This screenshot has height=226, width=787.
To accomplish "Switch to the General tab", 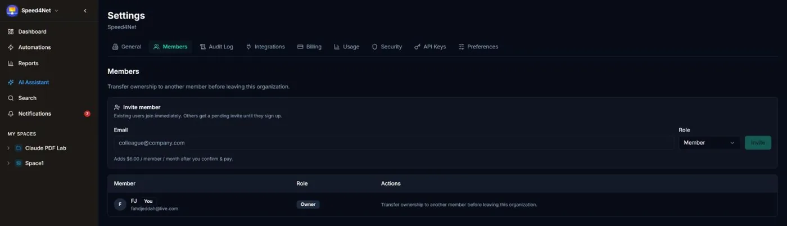I will pos(126,47).
